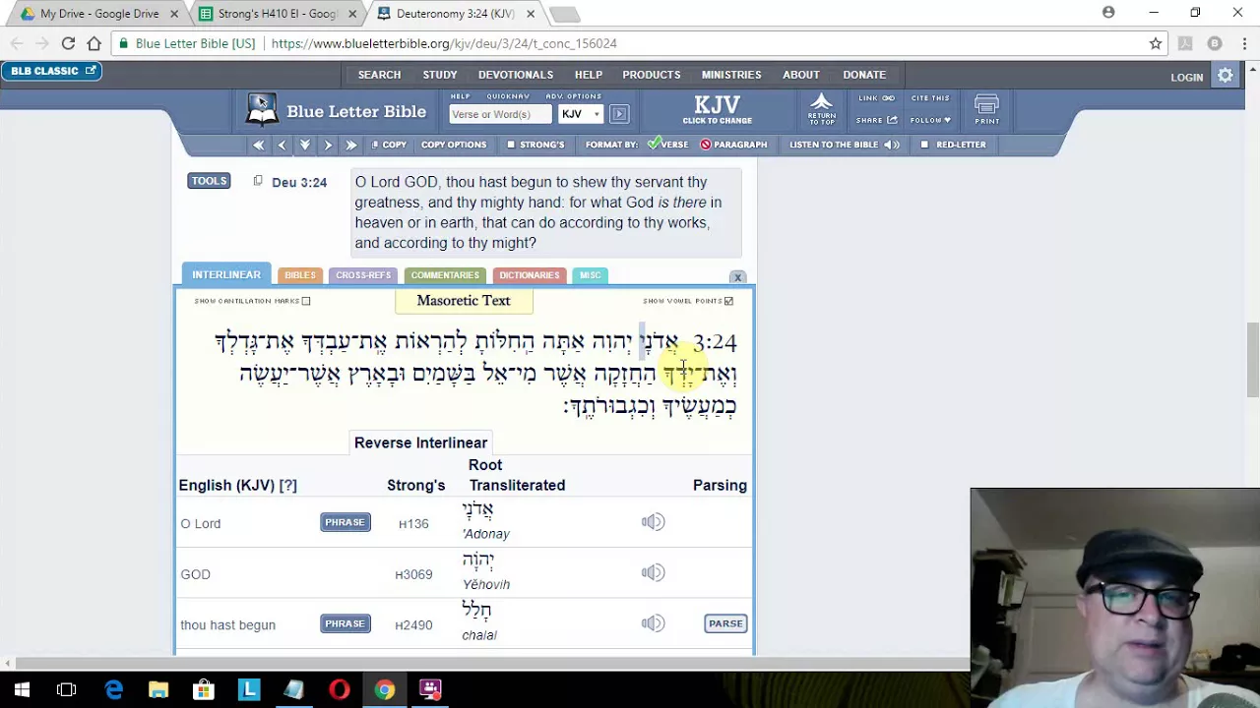Open Tools for Deu 3:24
The image size is (1260, 708).
(209, 181)
